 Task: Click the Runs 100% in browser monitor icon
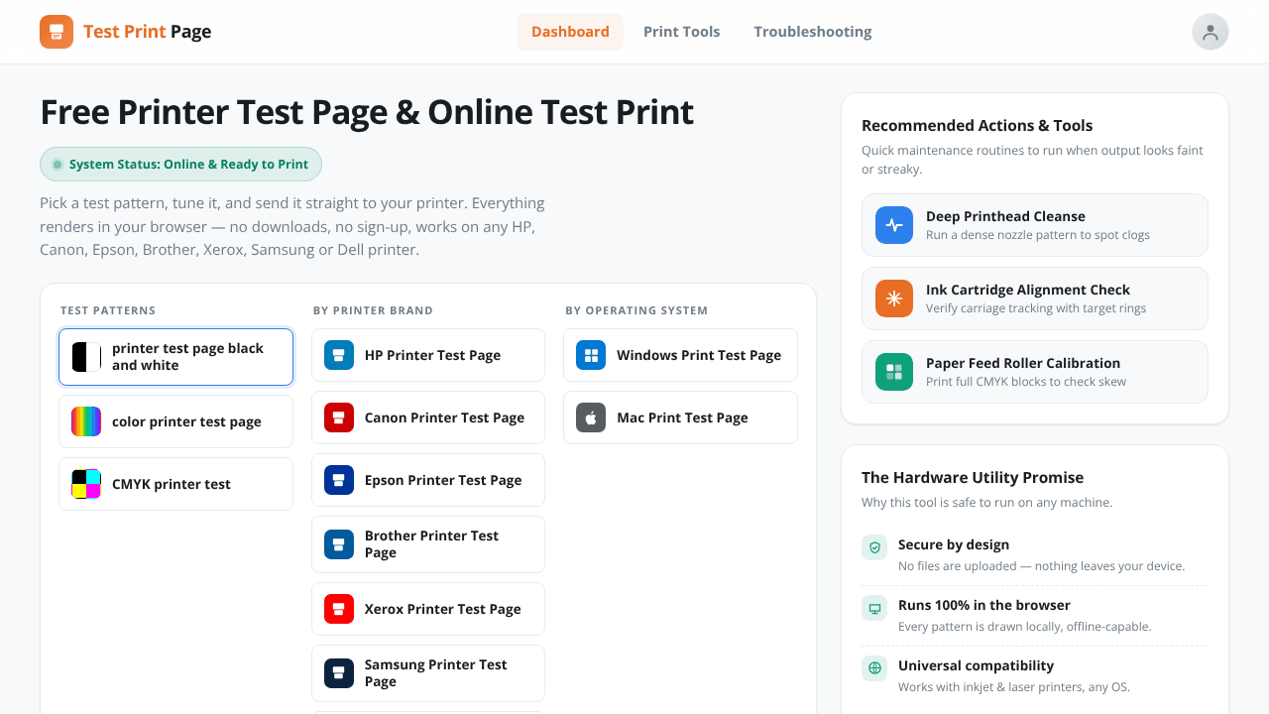click(874, 608)
